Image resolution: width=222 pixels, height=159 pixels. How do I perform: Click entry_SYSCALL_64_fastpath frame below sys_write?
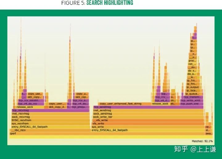[x=148, y=130]
